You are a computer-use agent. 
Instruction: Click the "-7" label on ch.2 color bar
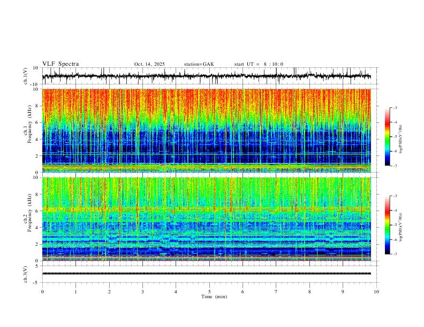(395, 254)
